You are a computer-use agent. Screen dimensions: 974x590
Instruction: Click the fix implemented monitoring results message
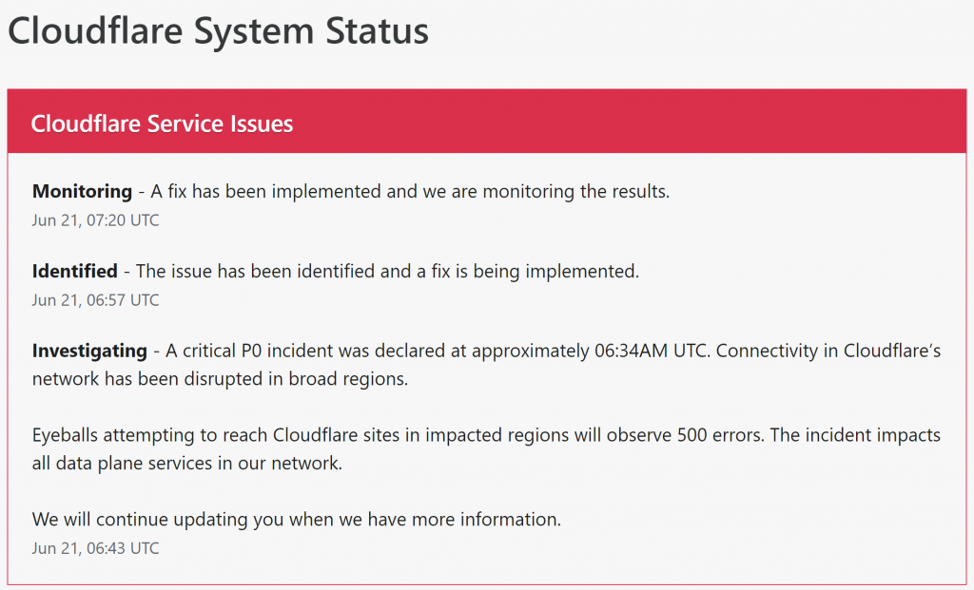[410, 191]
